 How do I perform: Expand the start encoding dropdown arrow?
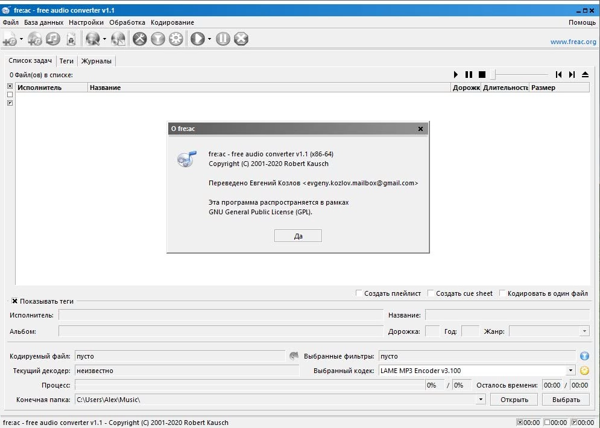click(x=209, y=39)
